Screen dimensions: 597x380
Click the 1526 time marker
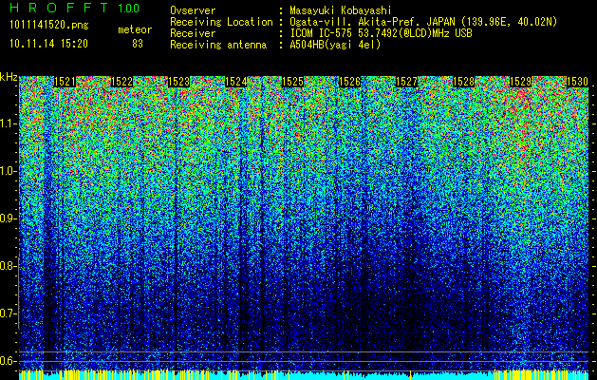[349, 82]
